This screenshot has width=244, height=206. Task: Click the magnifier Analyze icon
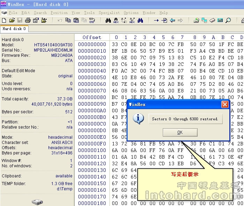[228, 20]
